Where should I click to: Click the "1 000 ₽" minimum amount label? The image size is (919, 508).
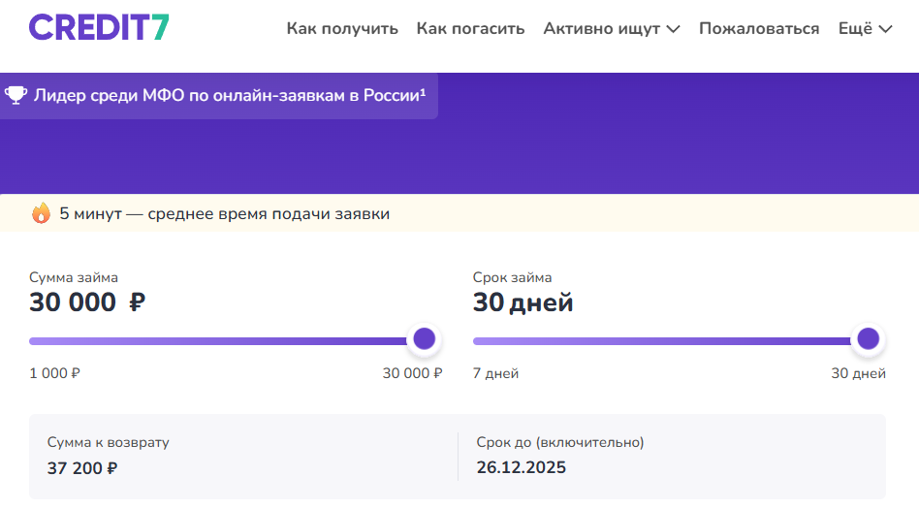tap(56, 373)
